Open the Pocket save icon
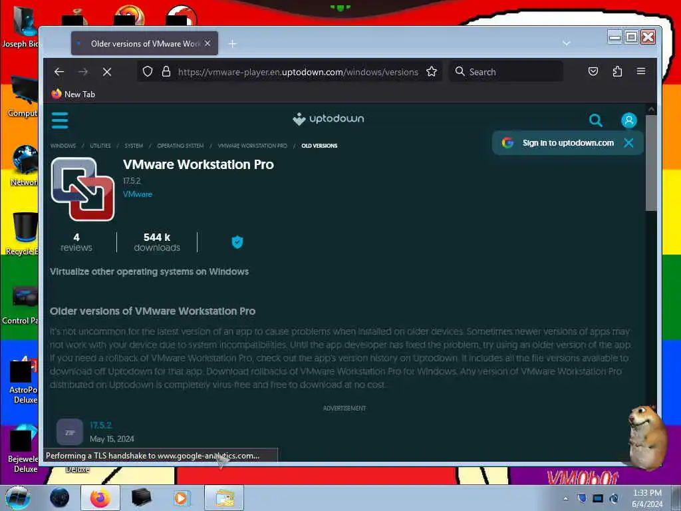This screenshot has height=511, width=681. [593, 71]
